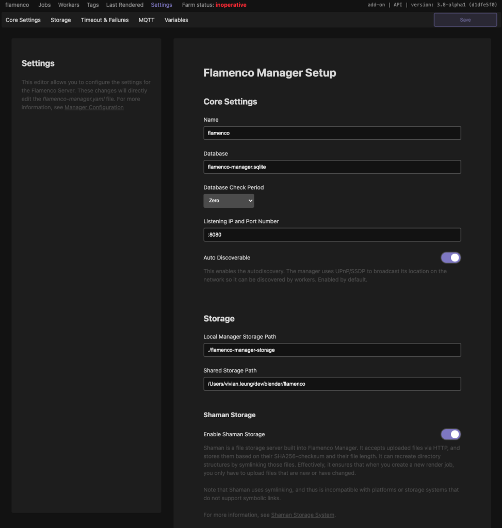This screenshot has width=502, height=528.
Task: Click the Save button
Action: [465, 20]
